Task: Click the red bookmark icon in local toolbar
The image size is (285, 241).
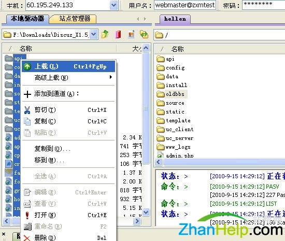Action: pos(118,34)
